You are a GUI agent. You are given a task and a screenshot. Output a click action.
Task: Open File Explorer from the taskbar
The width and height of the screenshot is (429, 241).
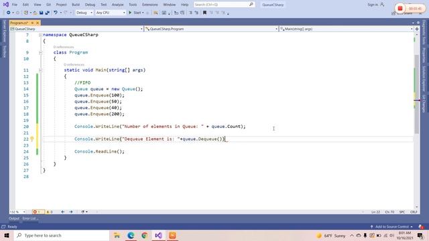pos(117,235)
